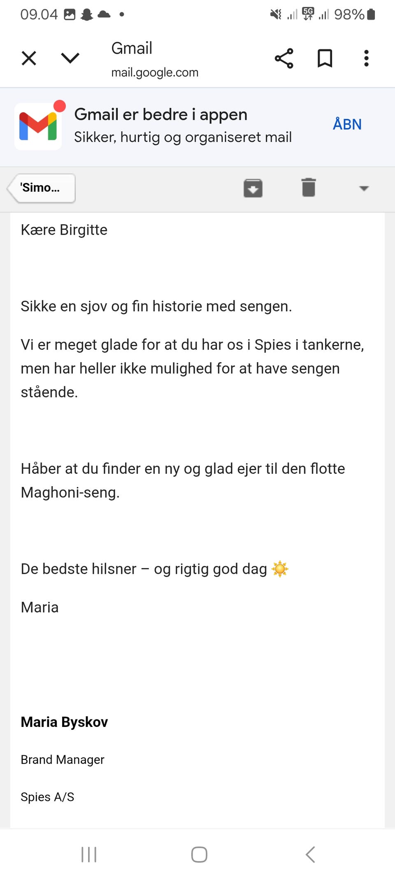Viewport: 395px width, 878px height.
Task: Tap the back arrow in navigation bar
Action: click(x=310, y=855)
